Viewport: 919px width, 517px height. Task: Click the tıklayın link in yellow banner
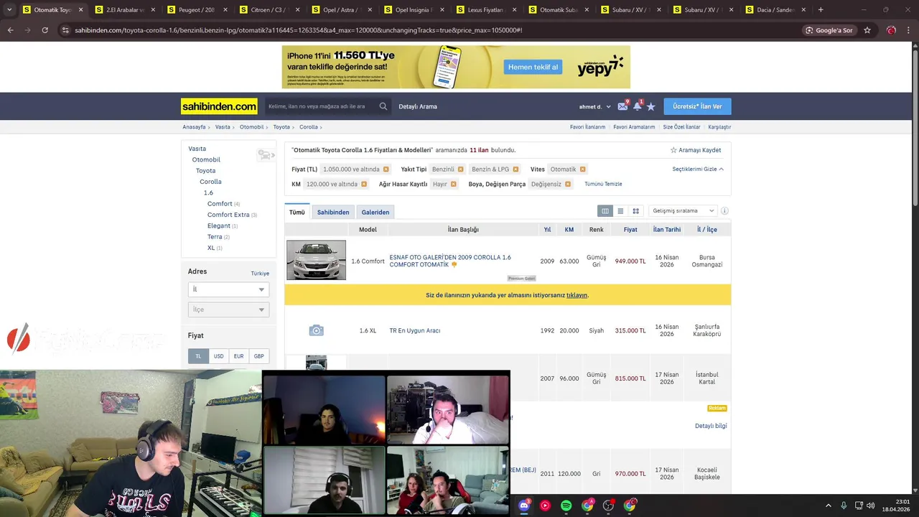[577, 295]
